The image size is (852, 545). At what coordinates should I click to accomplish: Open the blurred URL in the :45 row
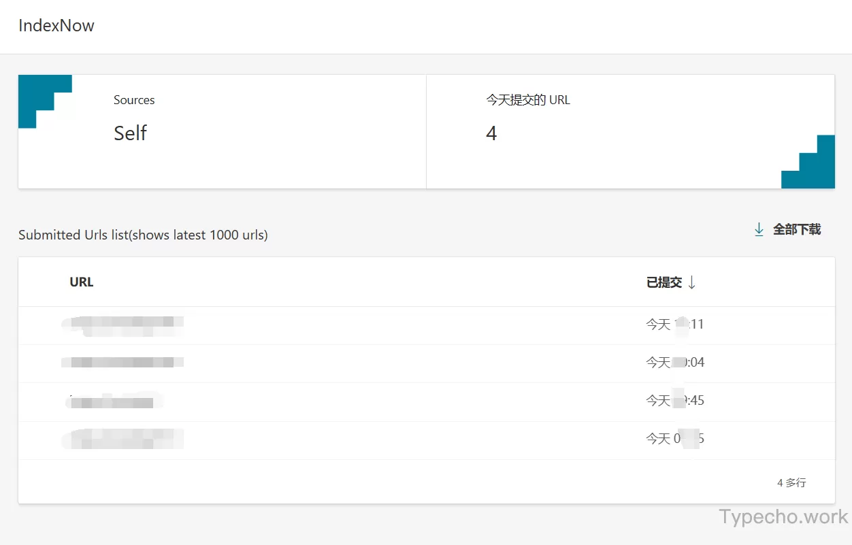pos(112,401)
